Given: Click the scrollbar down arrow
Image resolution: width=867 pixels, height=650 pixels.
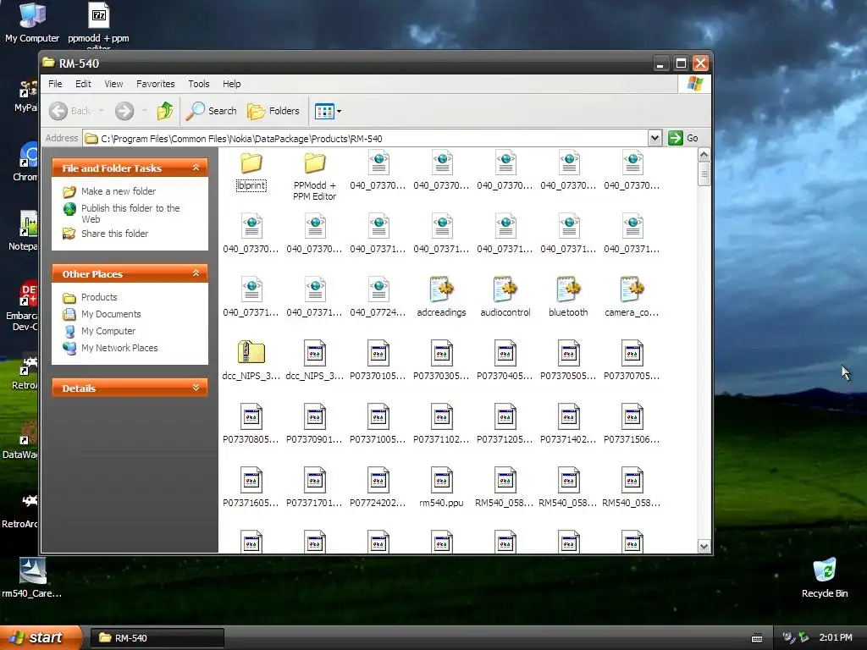Looking at the screenshot, I should coord(704,546).
